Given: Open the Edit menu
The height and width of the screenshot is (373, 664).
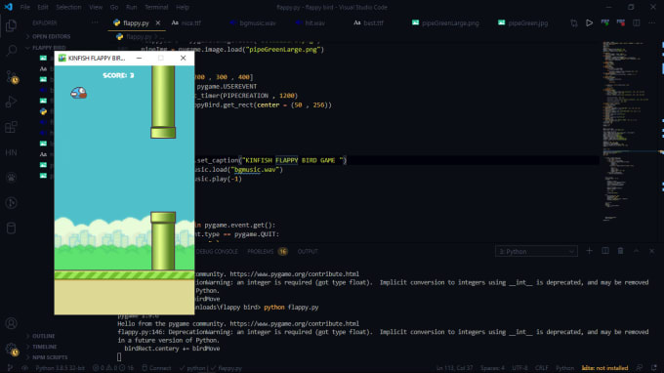Looking at the screenshot, I should click(43, 7).
